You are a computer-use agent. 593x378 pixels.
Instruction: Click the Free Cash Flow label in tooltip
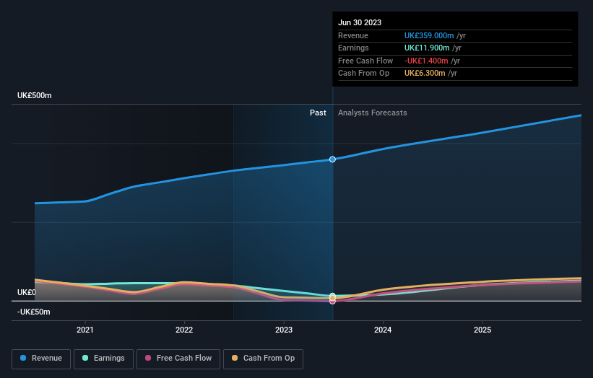coord(365,61)
